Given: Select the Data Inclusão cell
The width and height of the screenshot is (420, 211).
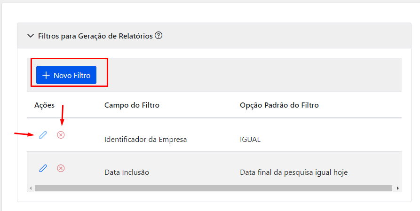Looking at the screenshot, I should (x=127, y=172).
